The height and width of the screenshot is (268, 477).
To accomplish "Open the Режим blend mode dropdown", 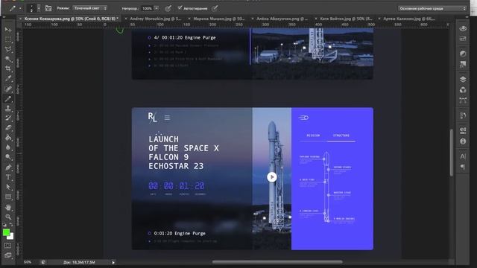I will tap(89, 8).
